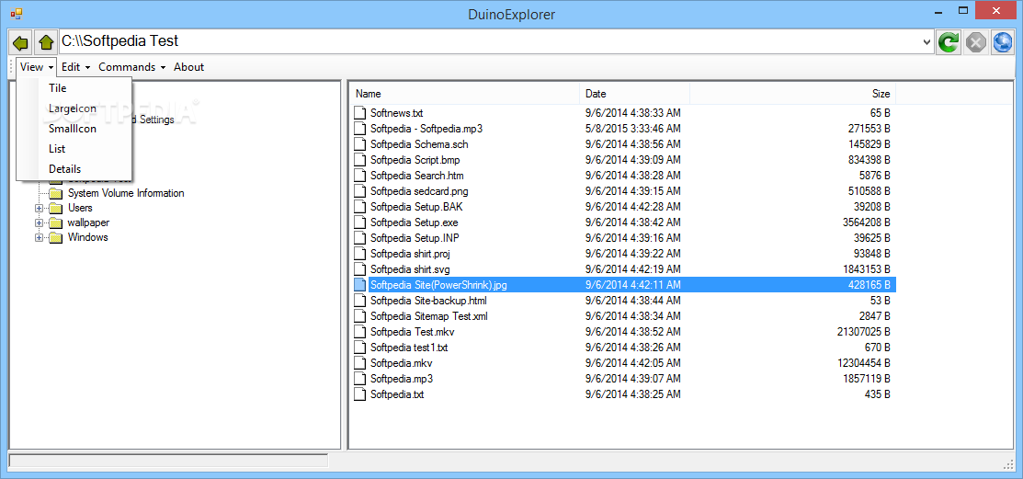Click the green Back arrow button
This screenshot has height=479, width=1023.
click(21, 43)
